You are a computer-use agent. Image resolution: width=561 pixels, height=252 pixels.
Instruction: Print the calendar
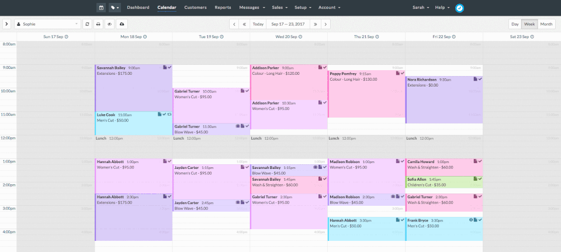pyautogui.click(x=98, y=25)
